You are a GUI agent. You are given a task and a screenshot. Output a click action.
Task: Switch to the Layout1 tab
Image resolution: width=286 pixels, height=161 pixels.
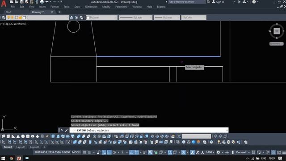tap(21, 147)
